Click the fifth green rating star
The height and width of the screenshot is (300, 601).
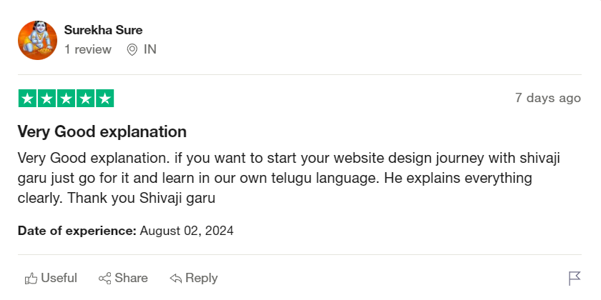pos(104,99)
